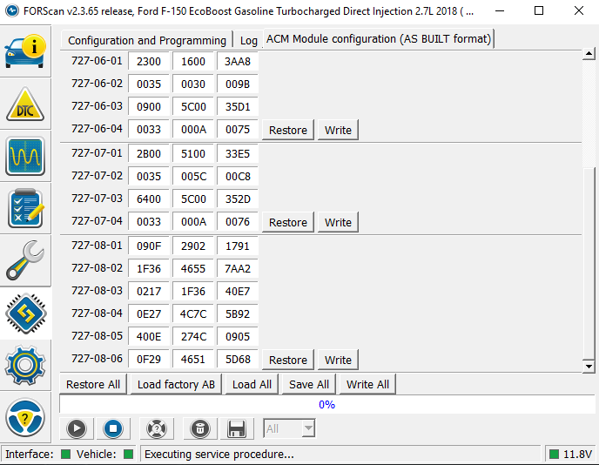Click the Restore All button

(x=93, y=384)
